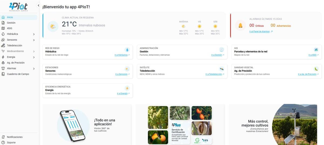Image resolution: width=324 pixels, height=145 pixels.
Task: Open Inicio in the sidebar
Action: pos(19,17)
